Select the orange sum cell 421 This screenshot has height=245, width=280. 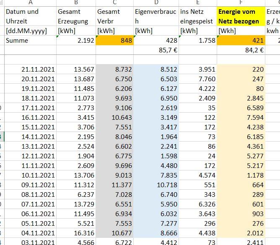tap(241, 40)
